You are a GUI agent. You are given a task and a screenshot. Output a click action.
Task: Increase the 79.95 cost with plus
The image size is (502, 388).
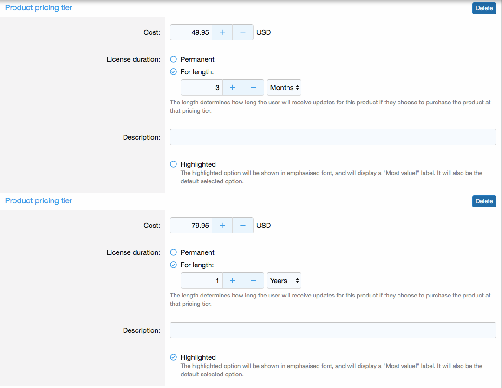click(222, 226)
